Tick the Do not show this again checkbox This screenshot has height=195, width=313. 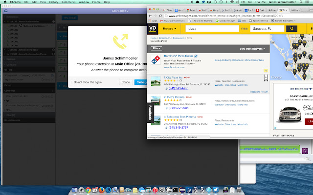click(x=72, y=82)
